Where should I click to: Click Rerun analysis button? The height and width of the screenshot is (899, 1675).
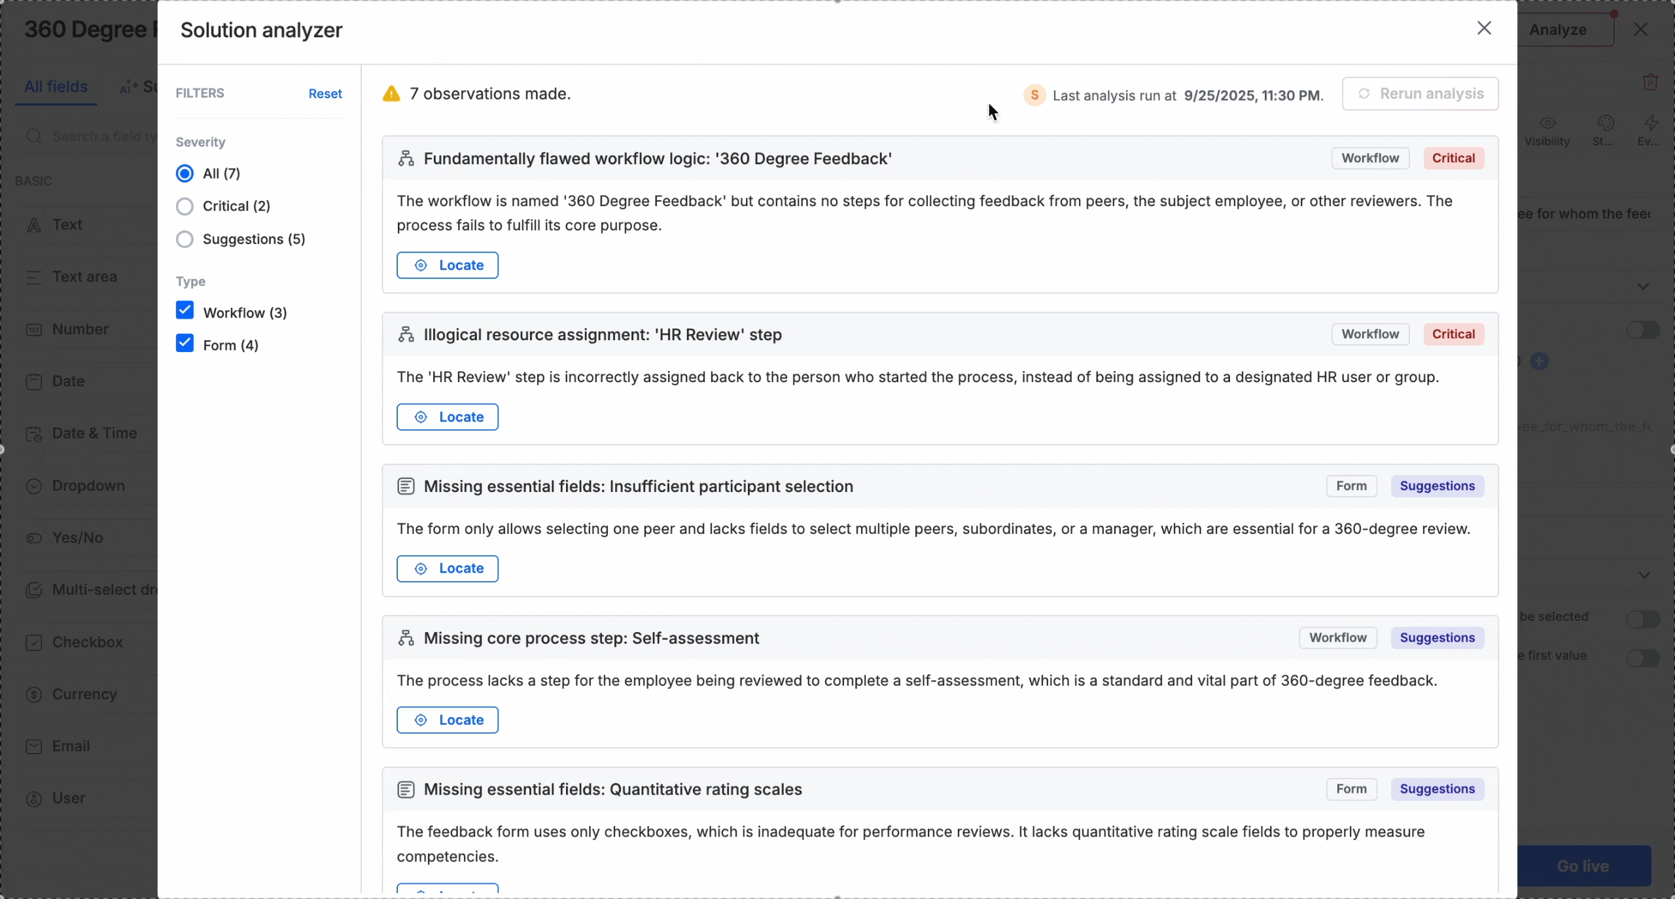tap(1420, 94)
